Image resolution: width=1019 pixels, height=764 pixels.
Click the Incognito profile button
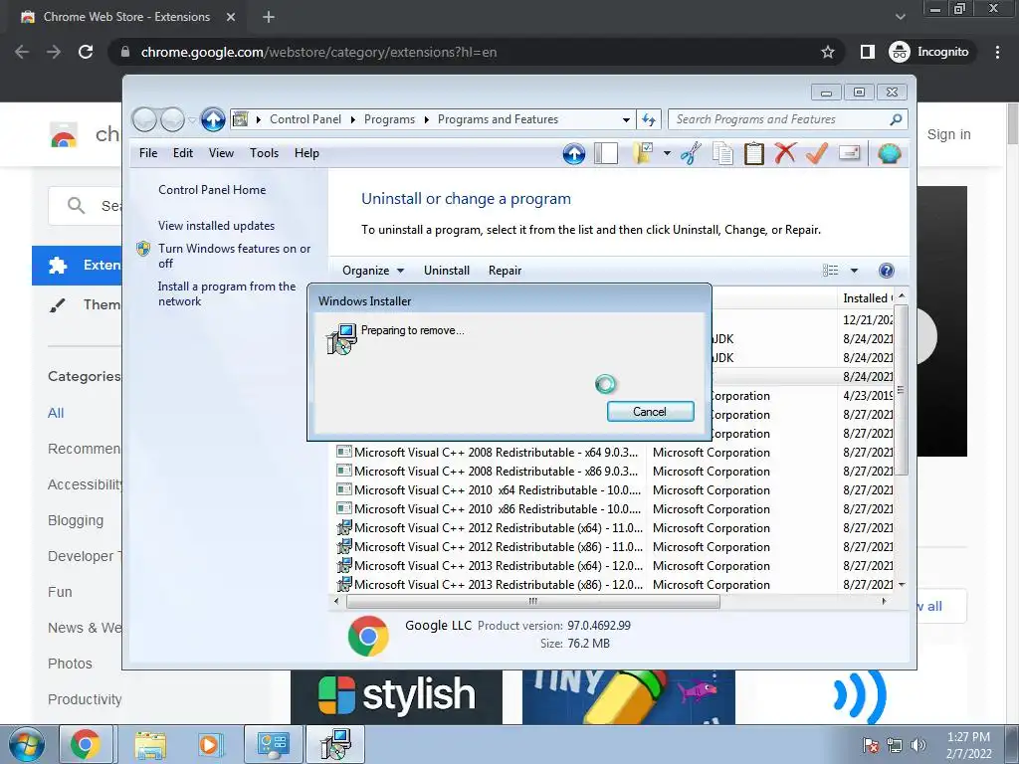(x=929, y=52)
